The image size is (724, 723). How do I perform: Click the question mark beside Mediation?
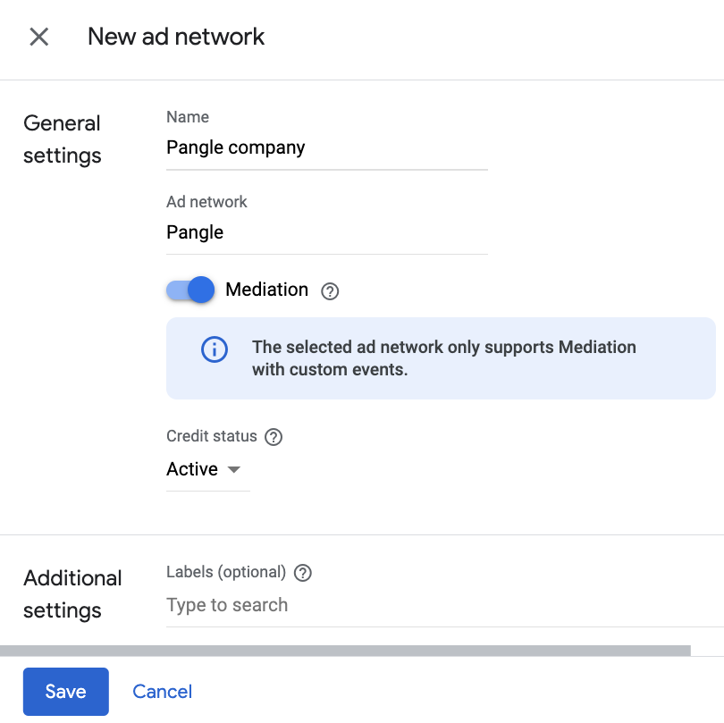pos(330,290)
